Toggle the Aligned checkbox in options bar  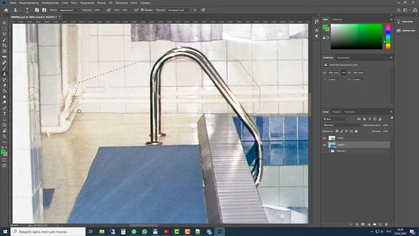143,10
